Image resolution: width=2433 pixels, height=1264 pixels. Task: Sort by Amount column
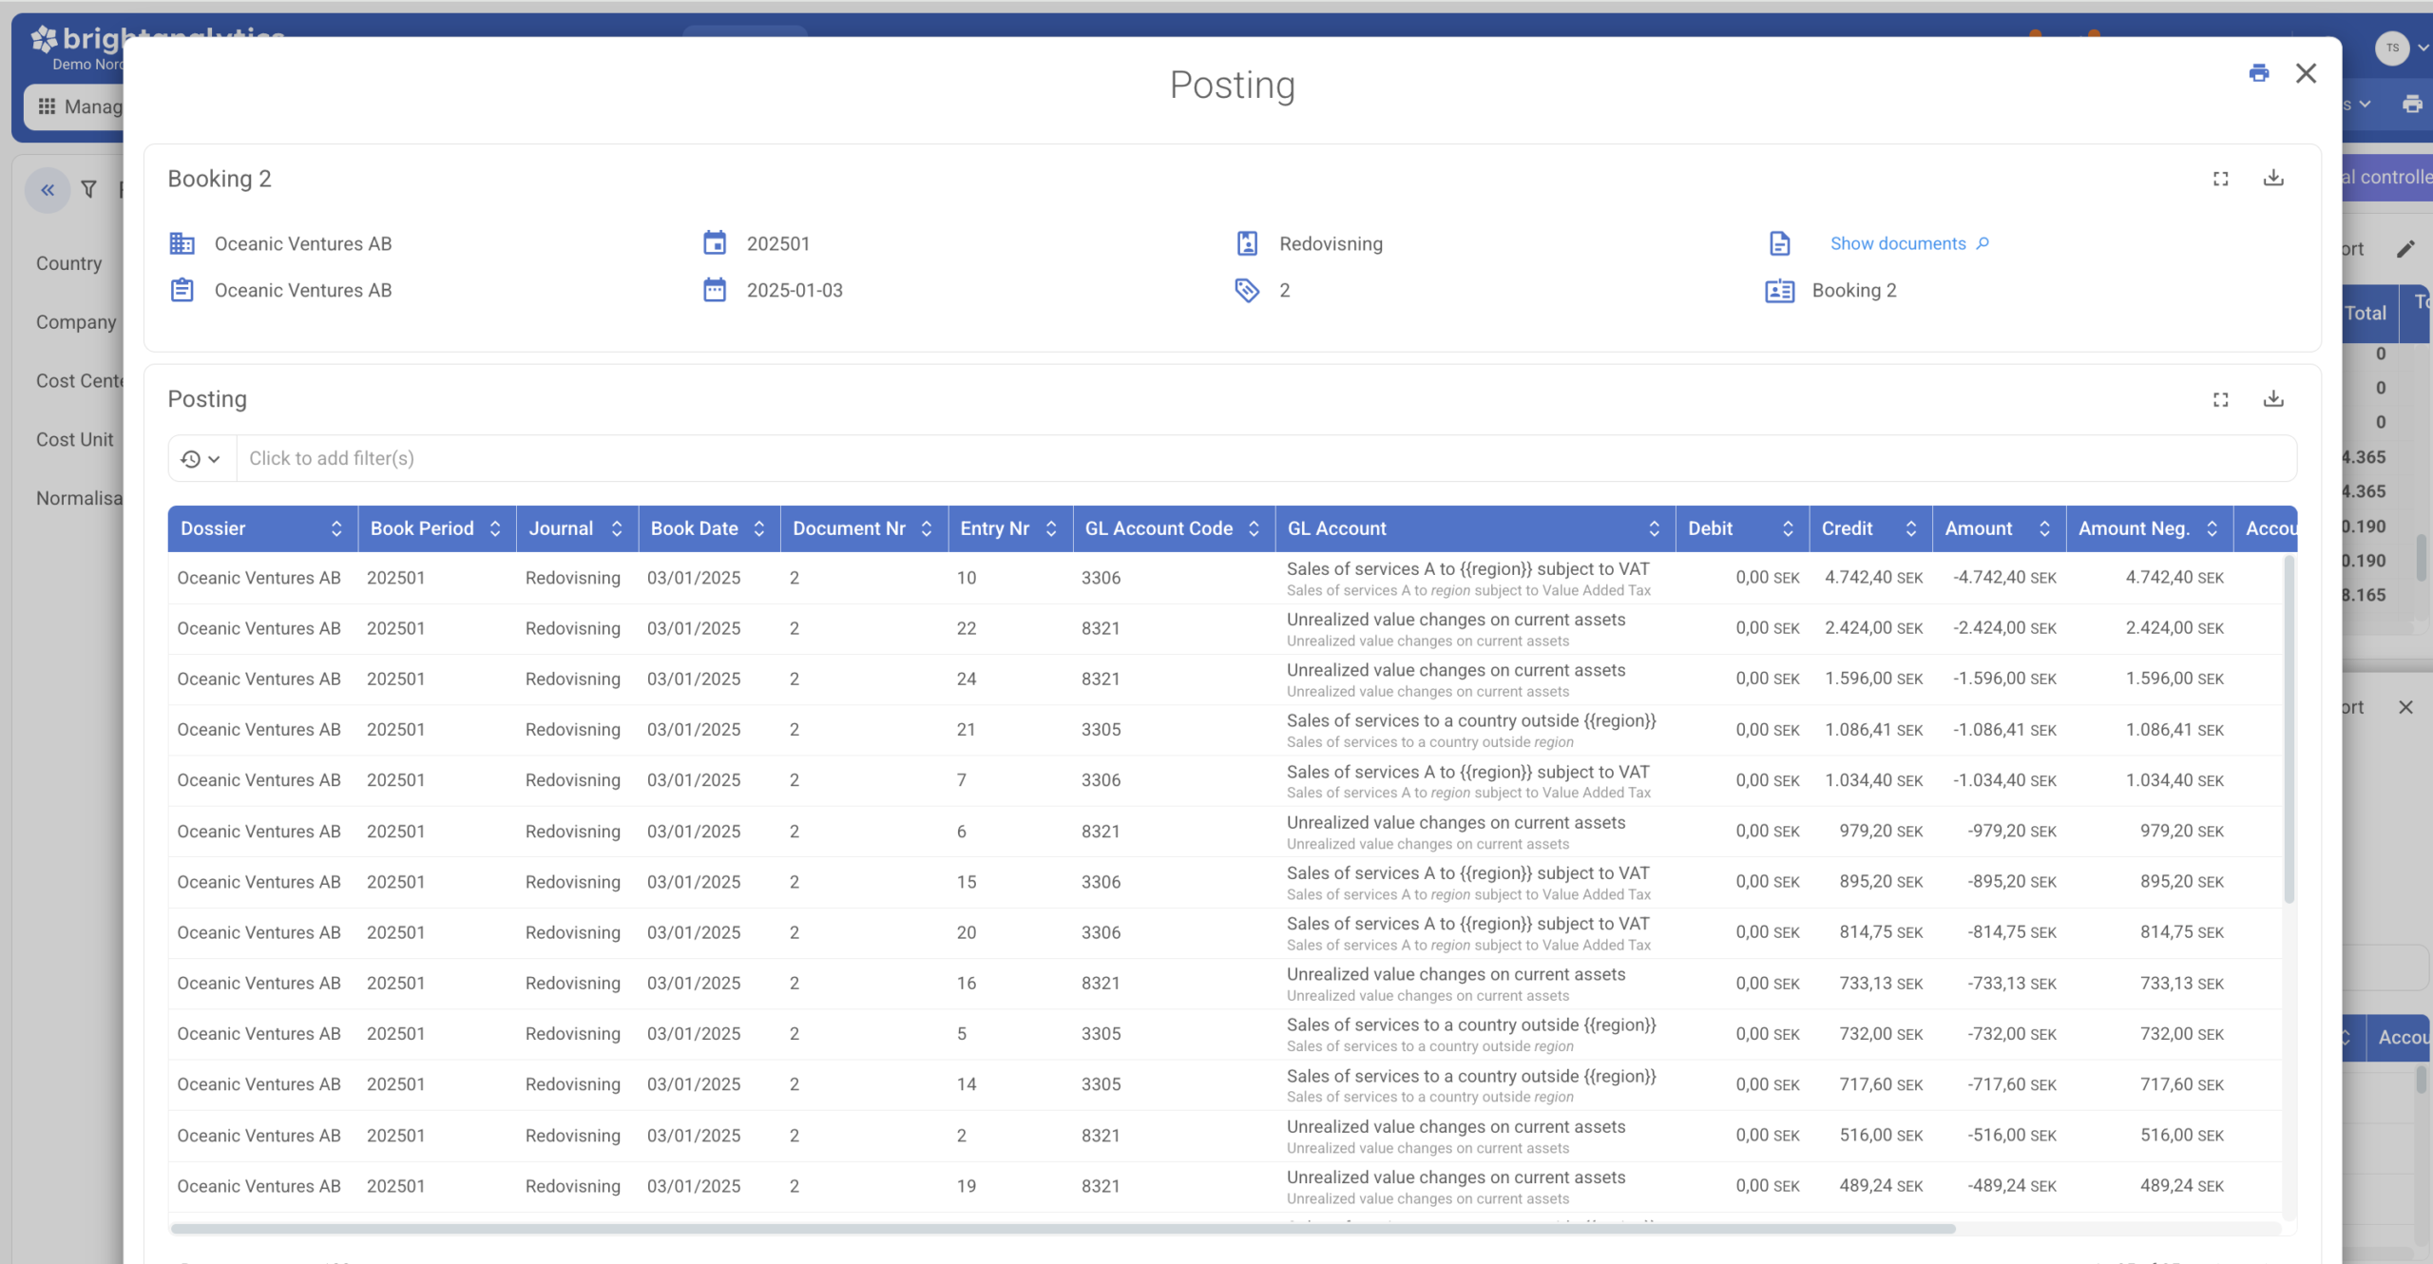click(x=2044, y=529)
